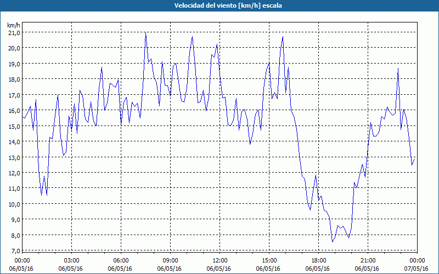Viewport: 439px width, 274px height.
Task: Select the 16,0 value on the Y axis
Action: [x=14, y=111]
